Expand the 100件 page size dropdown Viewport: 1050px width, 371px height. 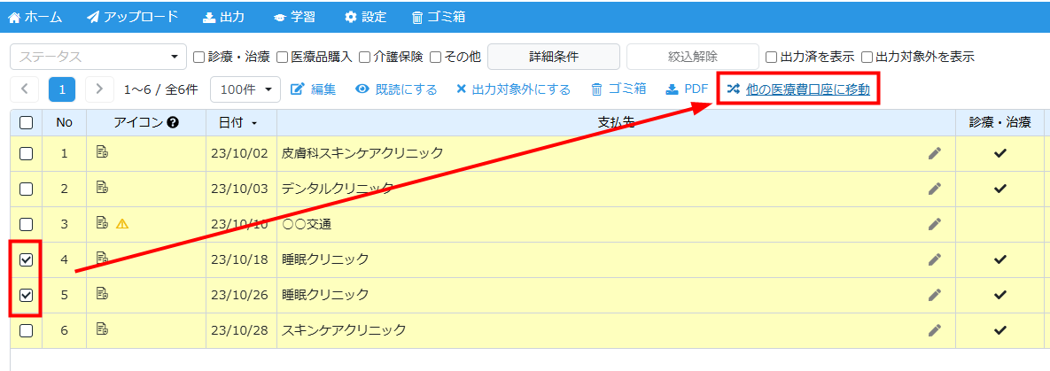[x=245, y=89]
